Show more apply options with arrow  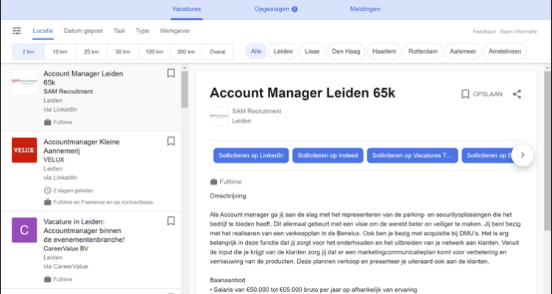(x=522, y=155)
